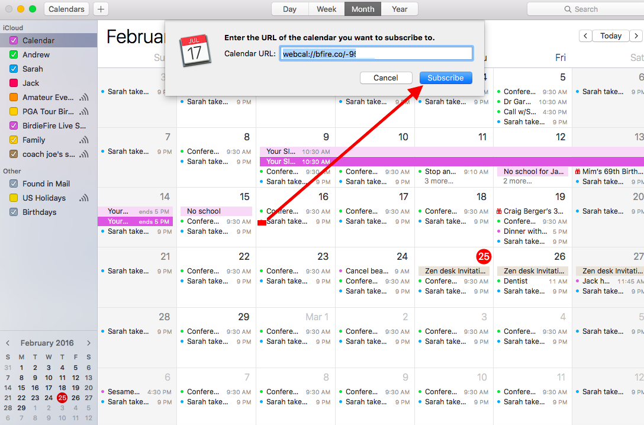Open 'Cancel bea...' event on the 24th
Image resolution: width=644 pixels, height=425 pixels.
pyautogui.click(x=374, y=271)
